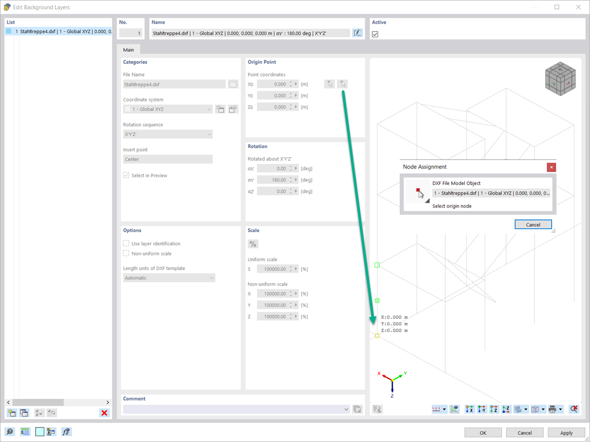Screen dimensions: 590x442
Task: Click the percentage icon in Scale section
Action: tap(252, 243)
